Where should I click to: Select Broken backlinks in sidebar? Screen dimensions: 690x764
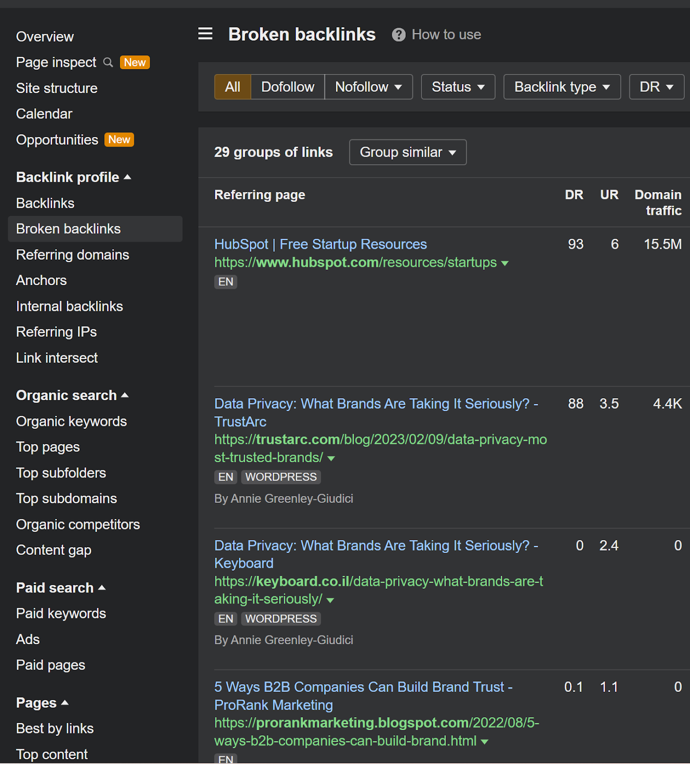click(x=95, y=229)
